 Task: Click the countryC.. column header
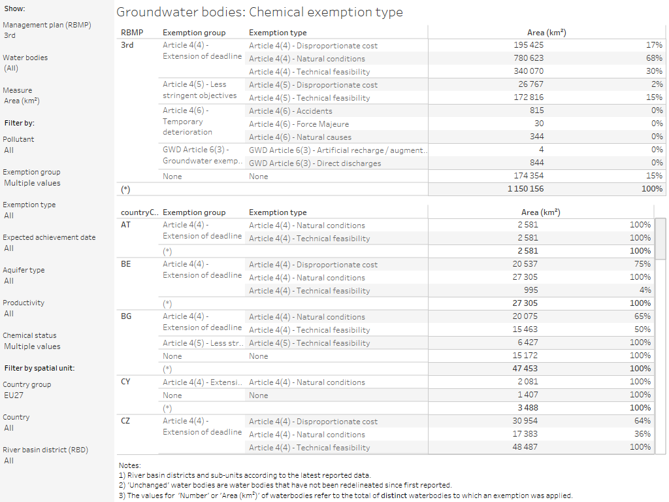coord(140,212)
